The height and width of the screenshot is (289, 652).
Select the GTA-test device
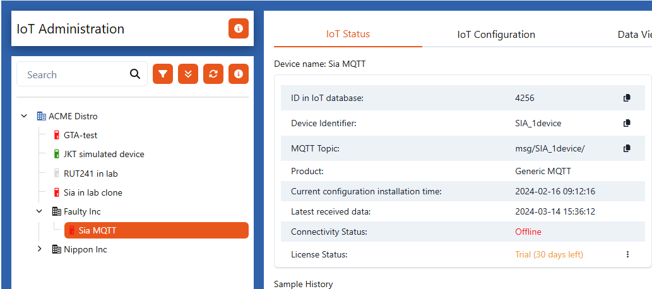tap(80, 135)
